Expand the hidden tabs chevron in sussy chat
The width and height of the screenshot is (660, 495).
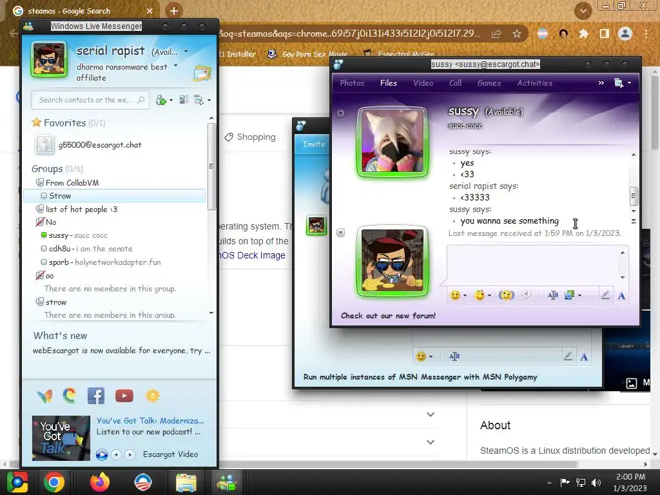(x=601, y=83)
